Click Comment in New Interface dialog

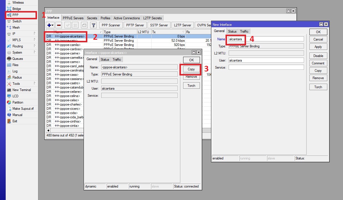(x=318, y=63)
